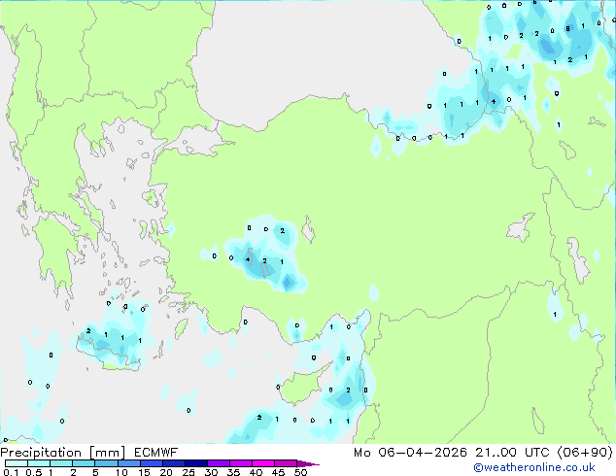Click the 25–30 mm dark navy swatch
This screenshot has width=616, height=476.
(x=195, y=463)
